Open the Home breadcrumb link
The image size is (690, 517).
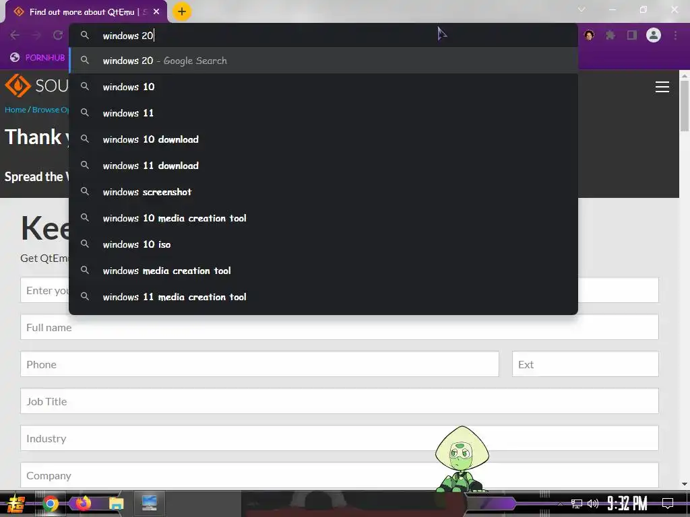click(x=15, y=110)
